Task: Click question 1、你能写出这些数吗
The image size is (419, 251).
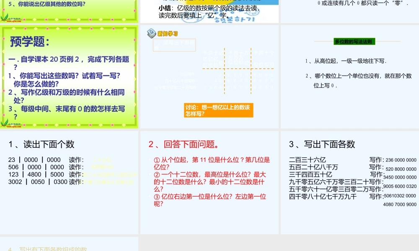Action: pos(65,80)
